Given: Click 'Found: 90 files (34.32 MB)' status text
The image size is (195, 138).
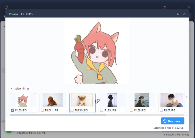Looking at the screenshot, I should (32, 133).
